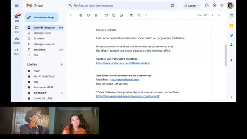247x139 pixels.
Task: Move the email to a folder
Action: tap(132, 15)
